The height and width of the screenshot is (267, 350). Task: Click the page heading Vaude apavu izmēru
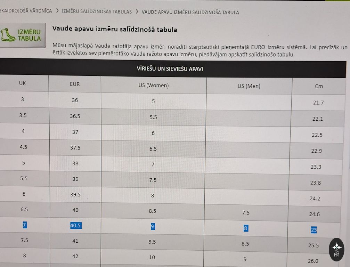coord(114,29)
